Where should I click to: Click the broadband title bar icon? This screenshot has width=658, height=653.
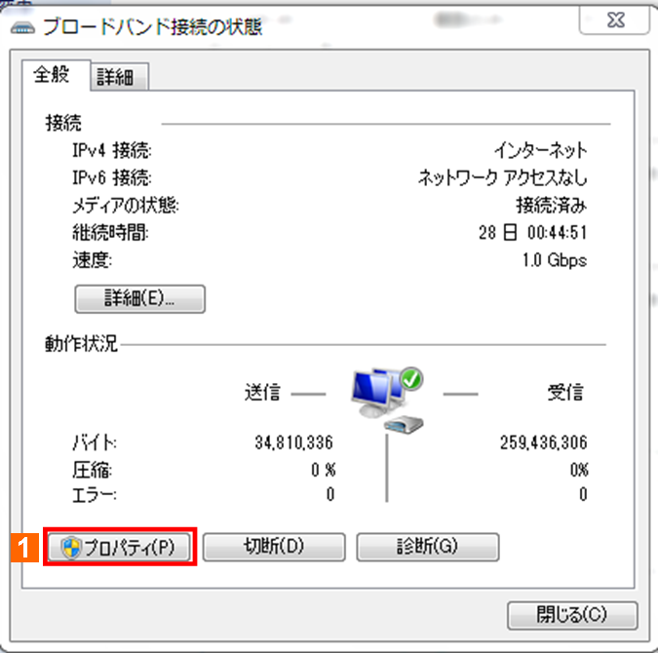point(22,28)
